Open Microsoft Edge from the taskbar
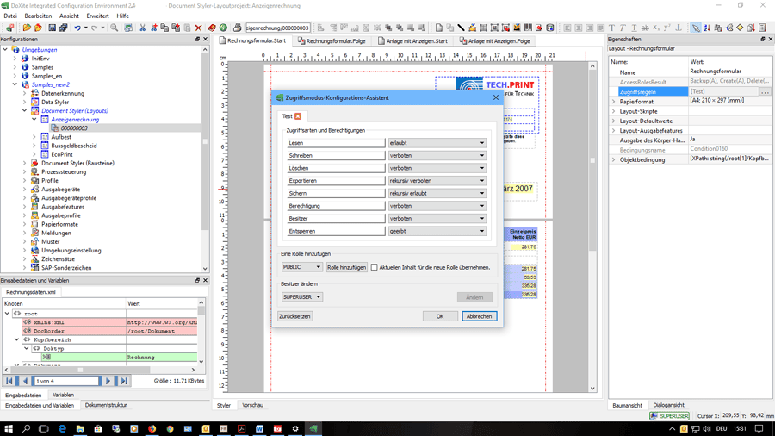 [x=62, y=428]
